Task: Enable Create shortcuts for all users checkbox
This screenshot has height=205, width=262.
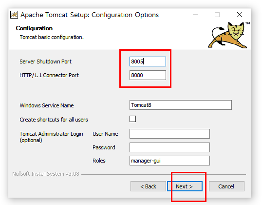Action: [x=132, y=119]
